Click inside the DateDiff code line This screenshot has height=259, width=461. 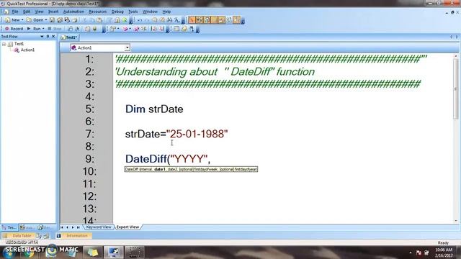point(168,159)
